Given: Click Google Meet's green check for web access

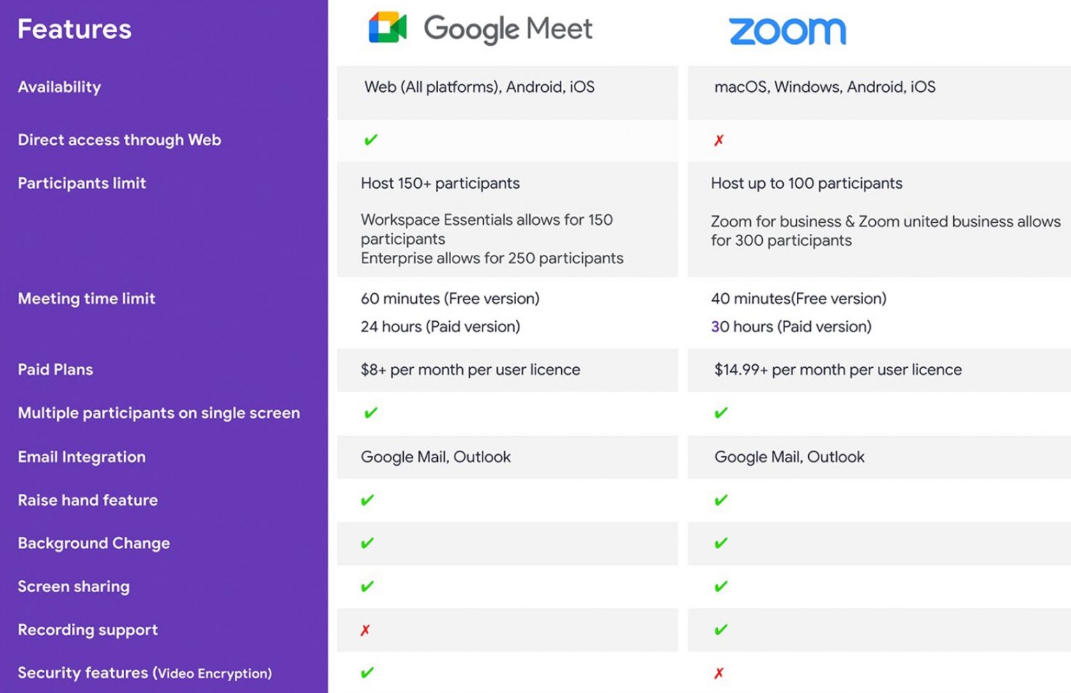Looking at the screenshot, I should [371, 140].
